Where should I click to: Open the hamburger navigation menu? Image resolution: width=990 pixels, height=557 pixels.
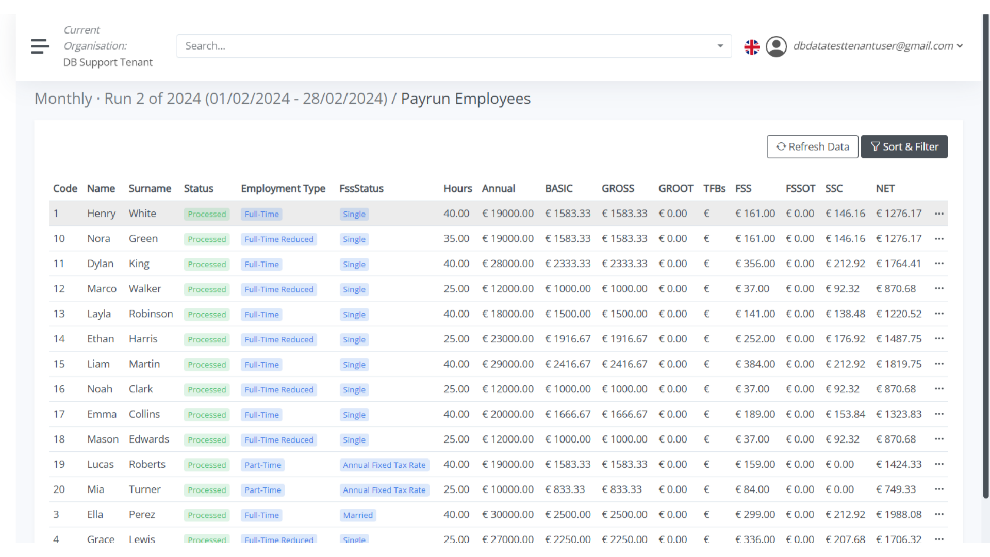[x=40, y=46]
